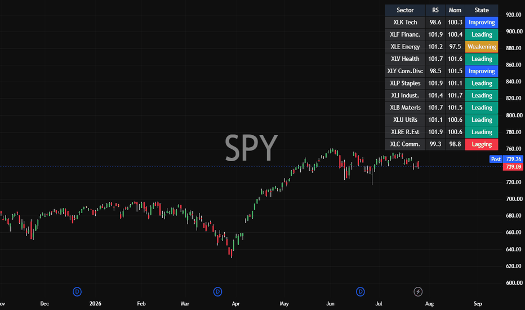The height and width of the screenshot is (310, 525).
Task: Click the XLP Staples sector cell
Action: click(x=405, y=83)
